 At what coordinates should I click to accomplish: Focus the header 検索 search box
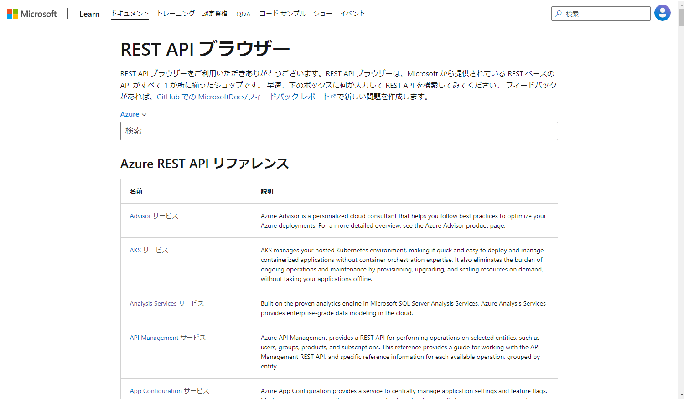pyautogui.click(x=601, y=14)
